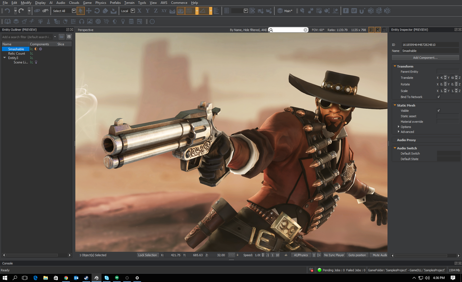Click the Select terrain tool icon
462x282 pixels.
pos(113,11)
